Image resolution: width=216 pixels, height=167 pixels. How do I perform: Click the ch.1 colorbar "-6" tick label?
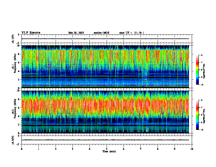click(x=201, y=55)
